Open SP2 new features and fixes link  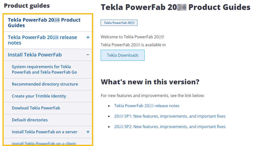point(170,127)
